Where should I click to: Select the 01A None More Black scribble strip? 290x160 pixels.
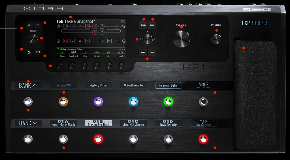point(63,123)
